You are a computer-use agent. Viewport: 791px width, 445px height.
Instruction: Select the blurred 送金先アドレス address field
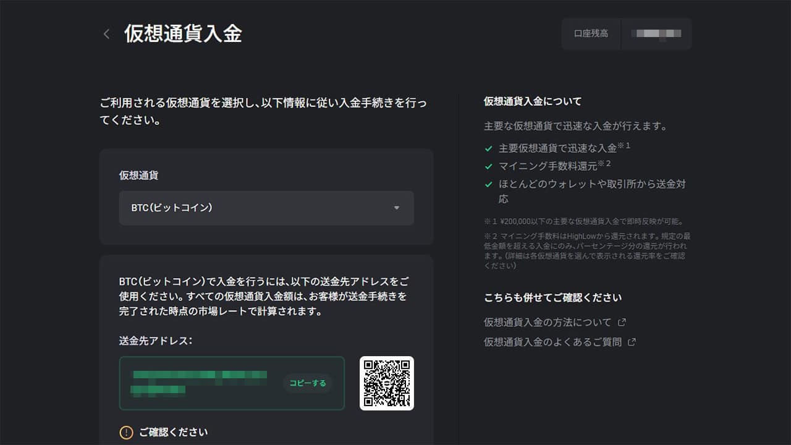232,383
